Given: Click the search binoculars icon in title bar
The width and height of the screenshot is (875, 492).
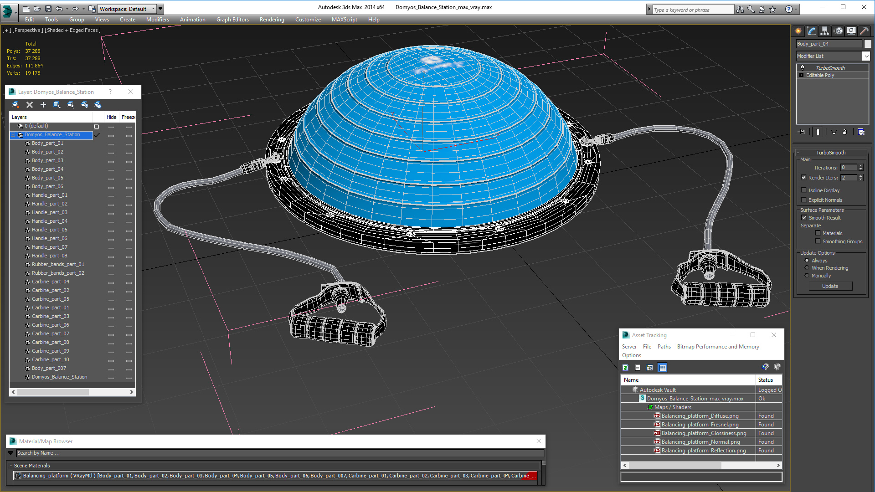Looking at the screenshot, I should 740,9.
